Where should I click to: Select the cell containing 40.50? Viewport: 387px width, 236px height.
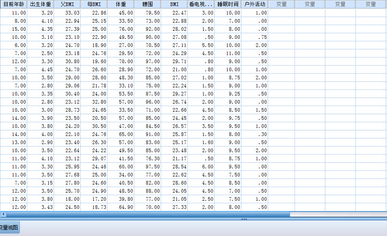pos(121,183)
